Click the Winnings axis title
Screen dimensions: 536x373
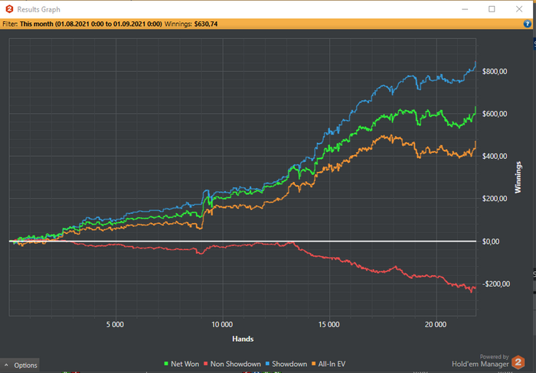click(x=518, y=177)
